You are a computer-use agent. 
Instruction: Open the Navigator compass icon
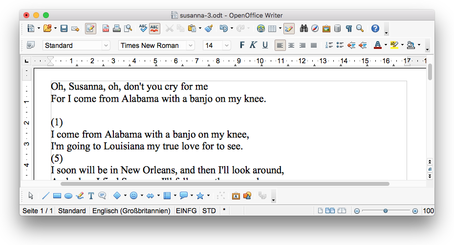[315, 28]
